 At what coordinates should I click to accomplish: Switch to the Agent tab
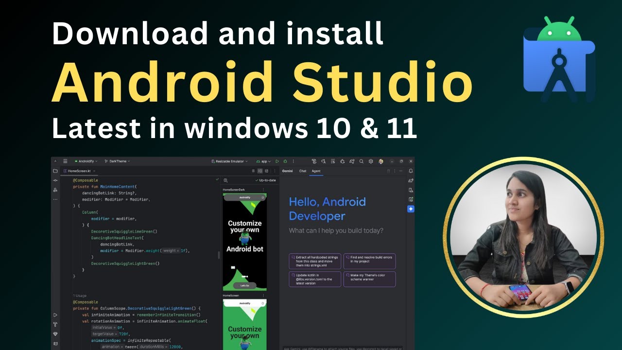click(x=316, y=171)
